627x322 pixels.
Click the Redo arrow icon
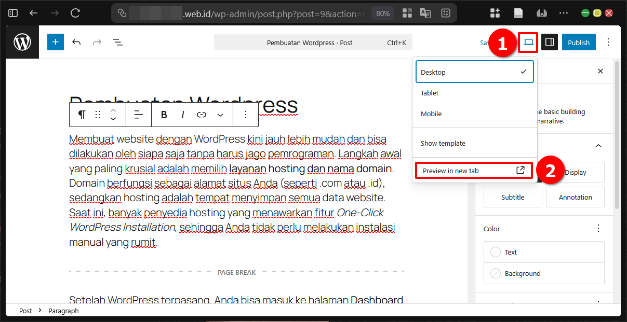[x=97, y=42]
